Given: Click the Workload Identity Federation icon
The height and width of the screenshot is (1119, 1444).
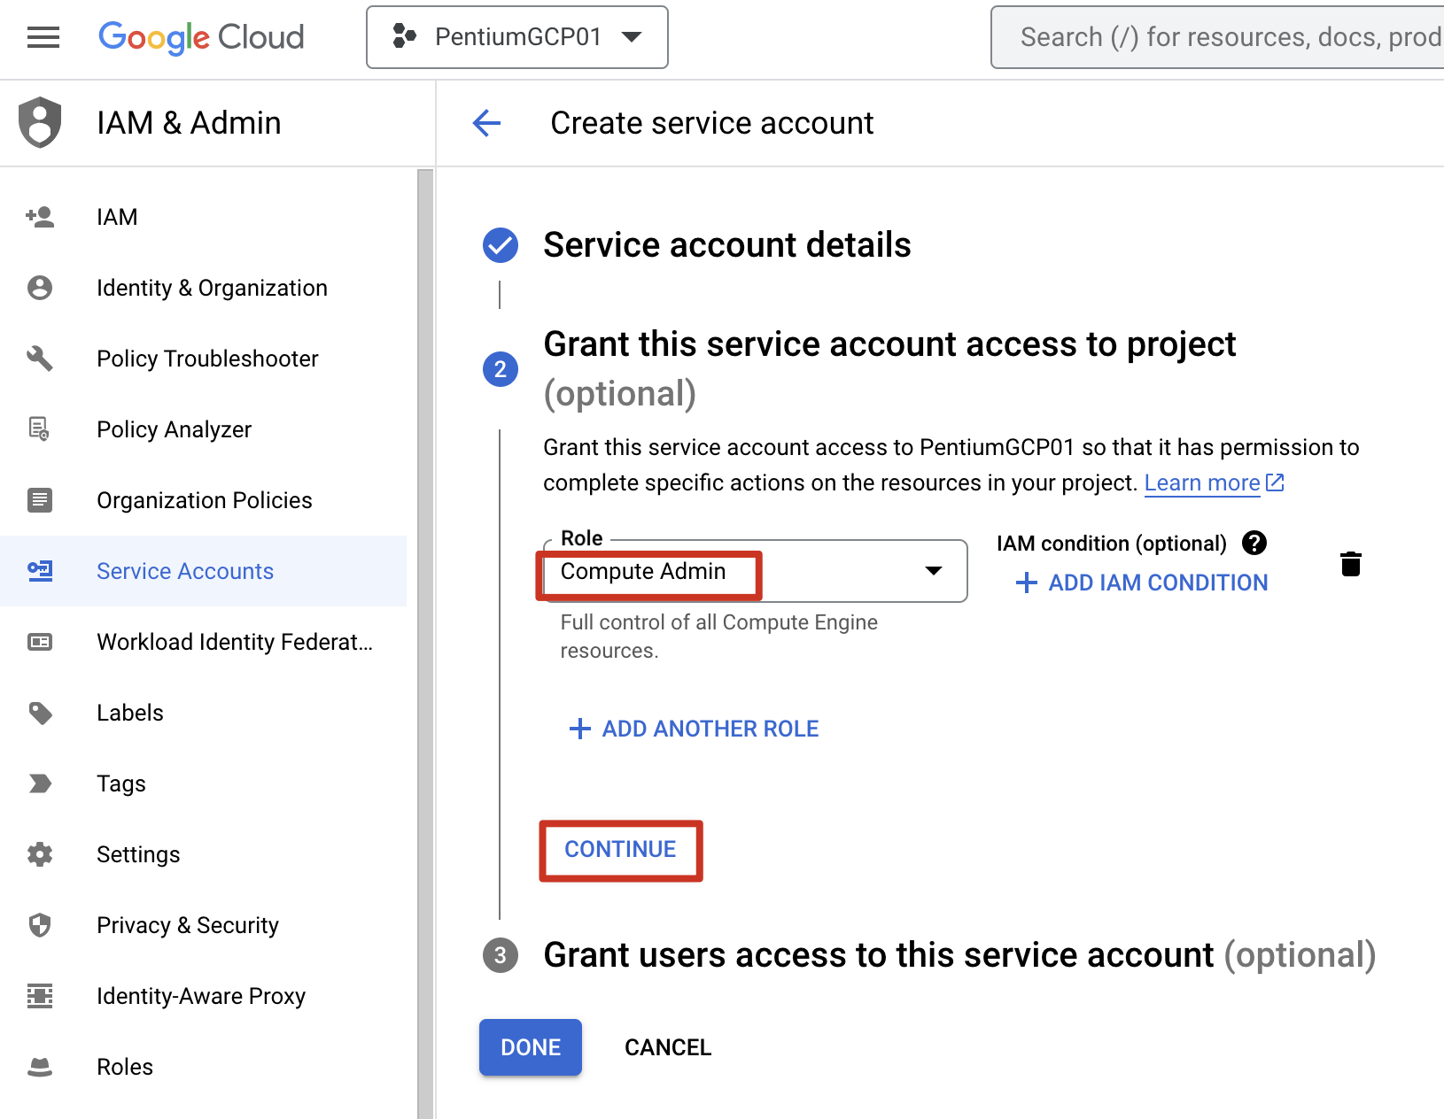Looking at the screenshot, I should pos(40,642).
